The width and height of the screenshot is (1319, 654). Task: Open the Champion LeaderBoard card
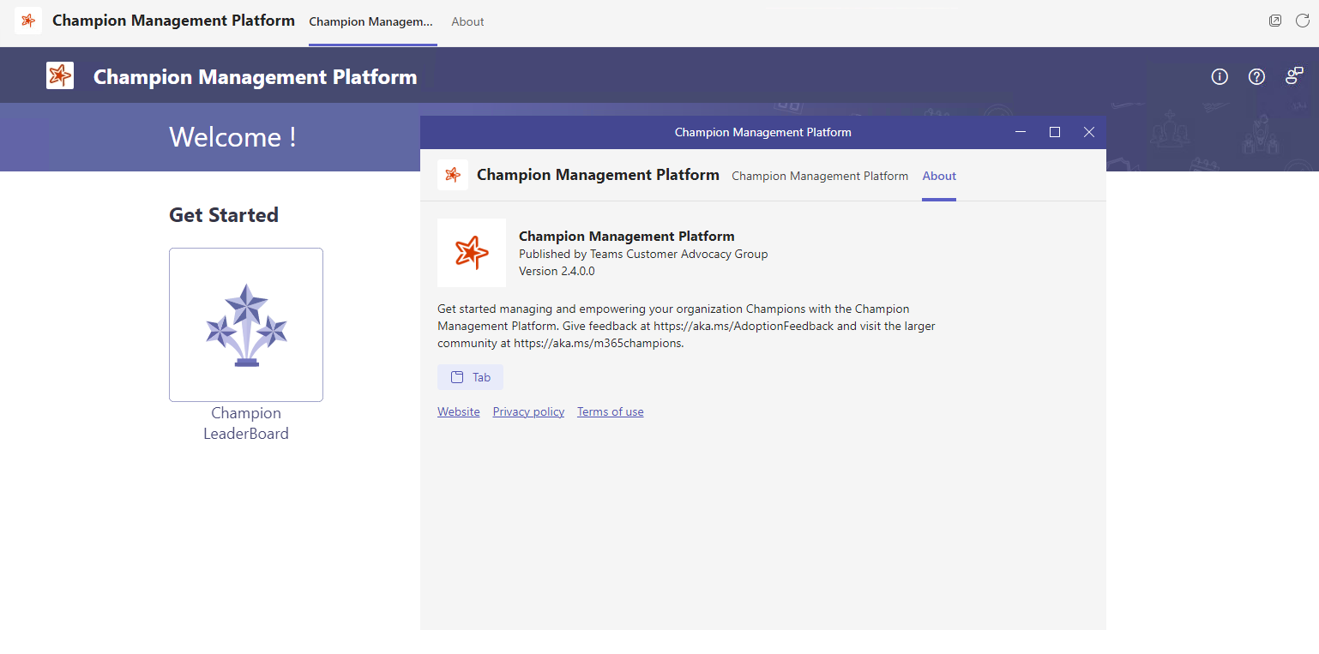tap(246, 324)
